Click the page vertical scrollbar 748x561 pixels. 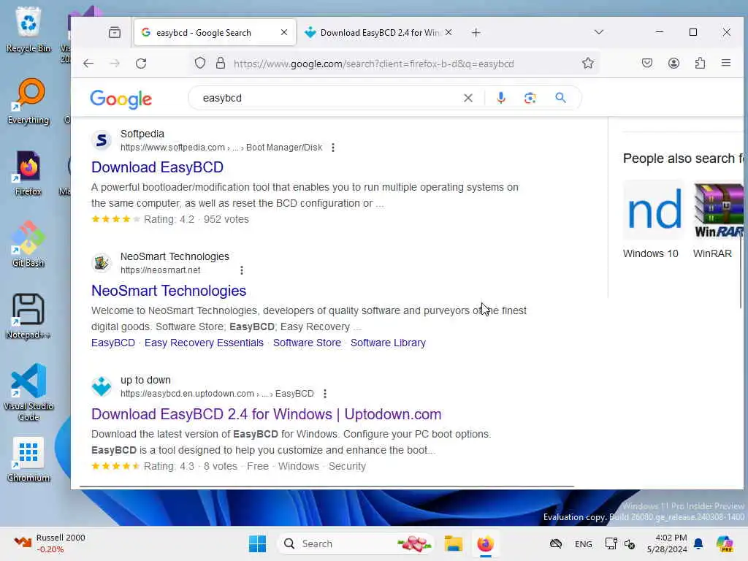click(x=741, y=272)
